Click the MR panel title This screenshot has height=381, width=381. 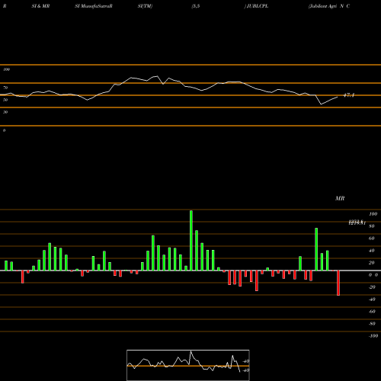(340, 198)
